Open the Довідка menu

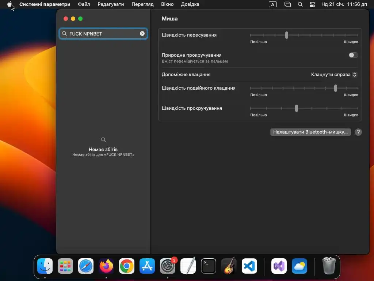click(190, 4)
